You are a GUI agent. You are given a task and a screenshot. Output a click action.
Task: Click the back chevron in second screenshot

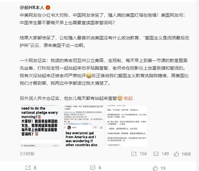(x=65, y=128)
